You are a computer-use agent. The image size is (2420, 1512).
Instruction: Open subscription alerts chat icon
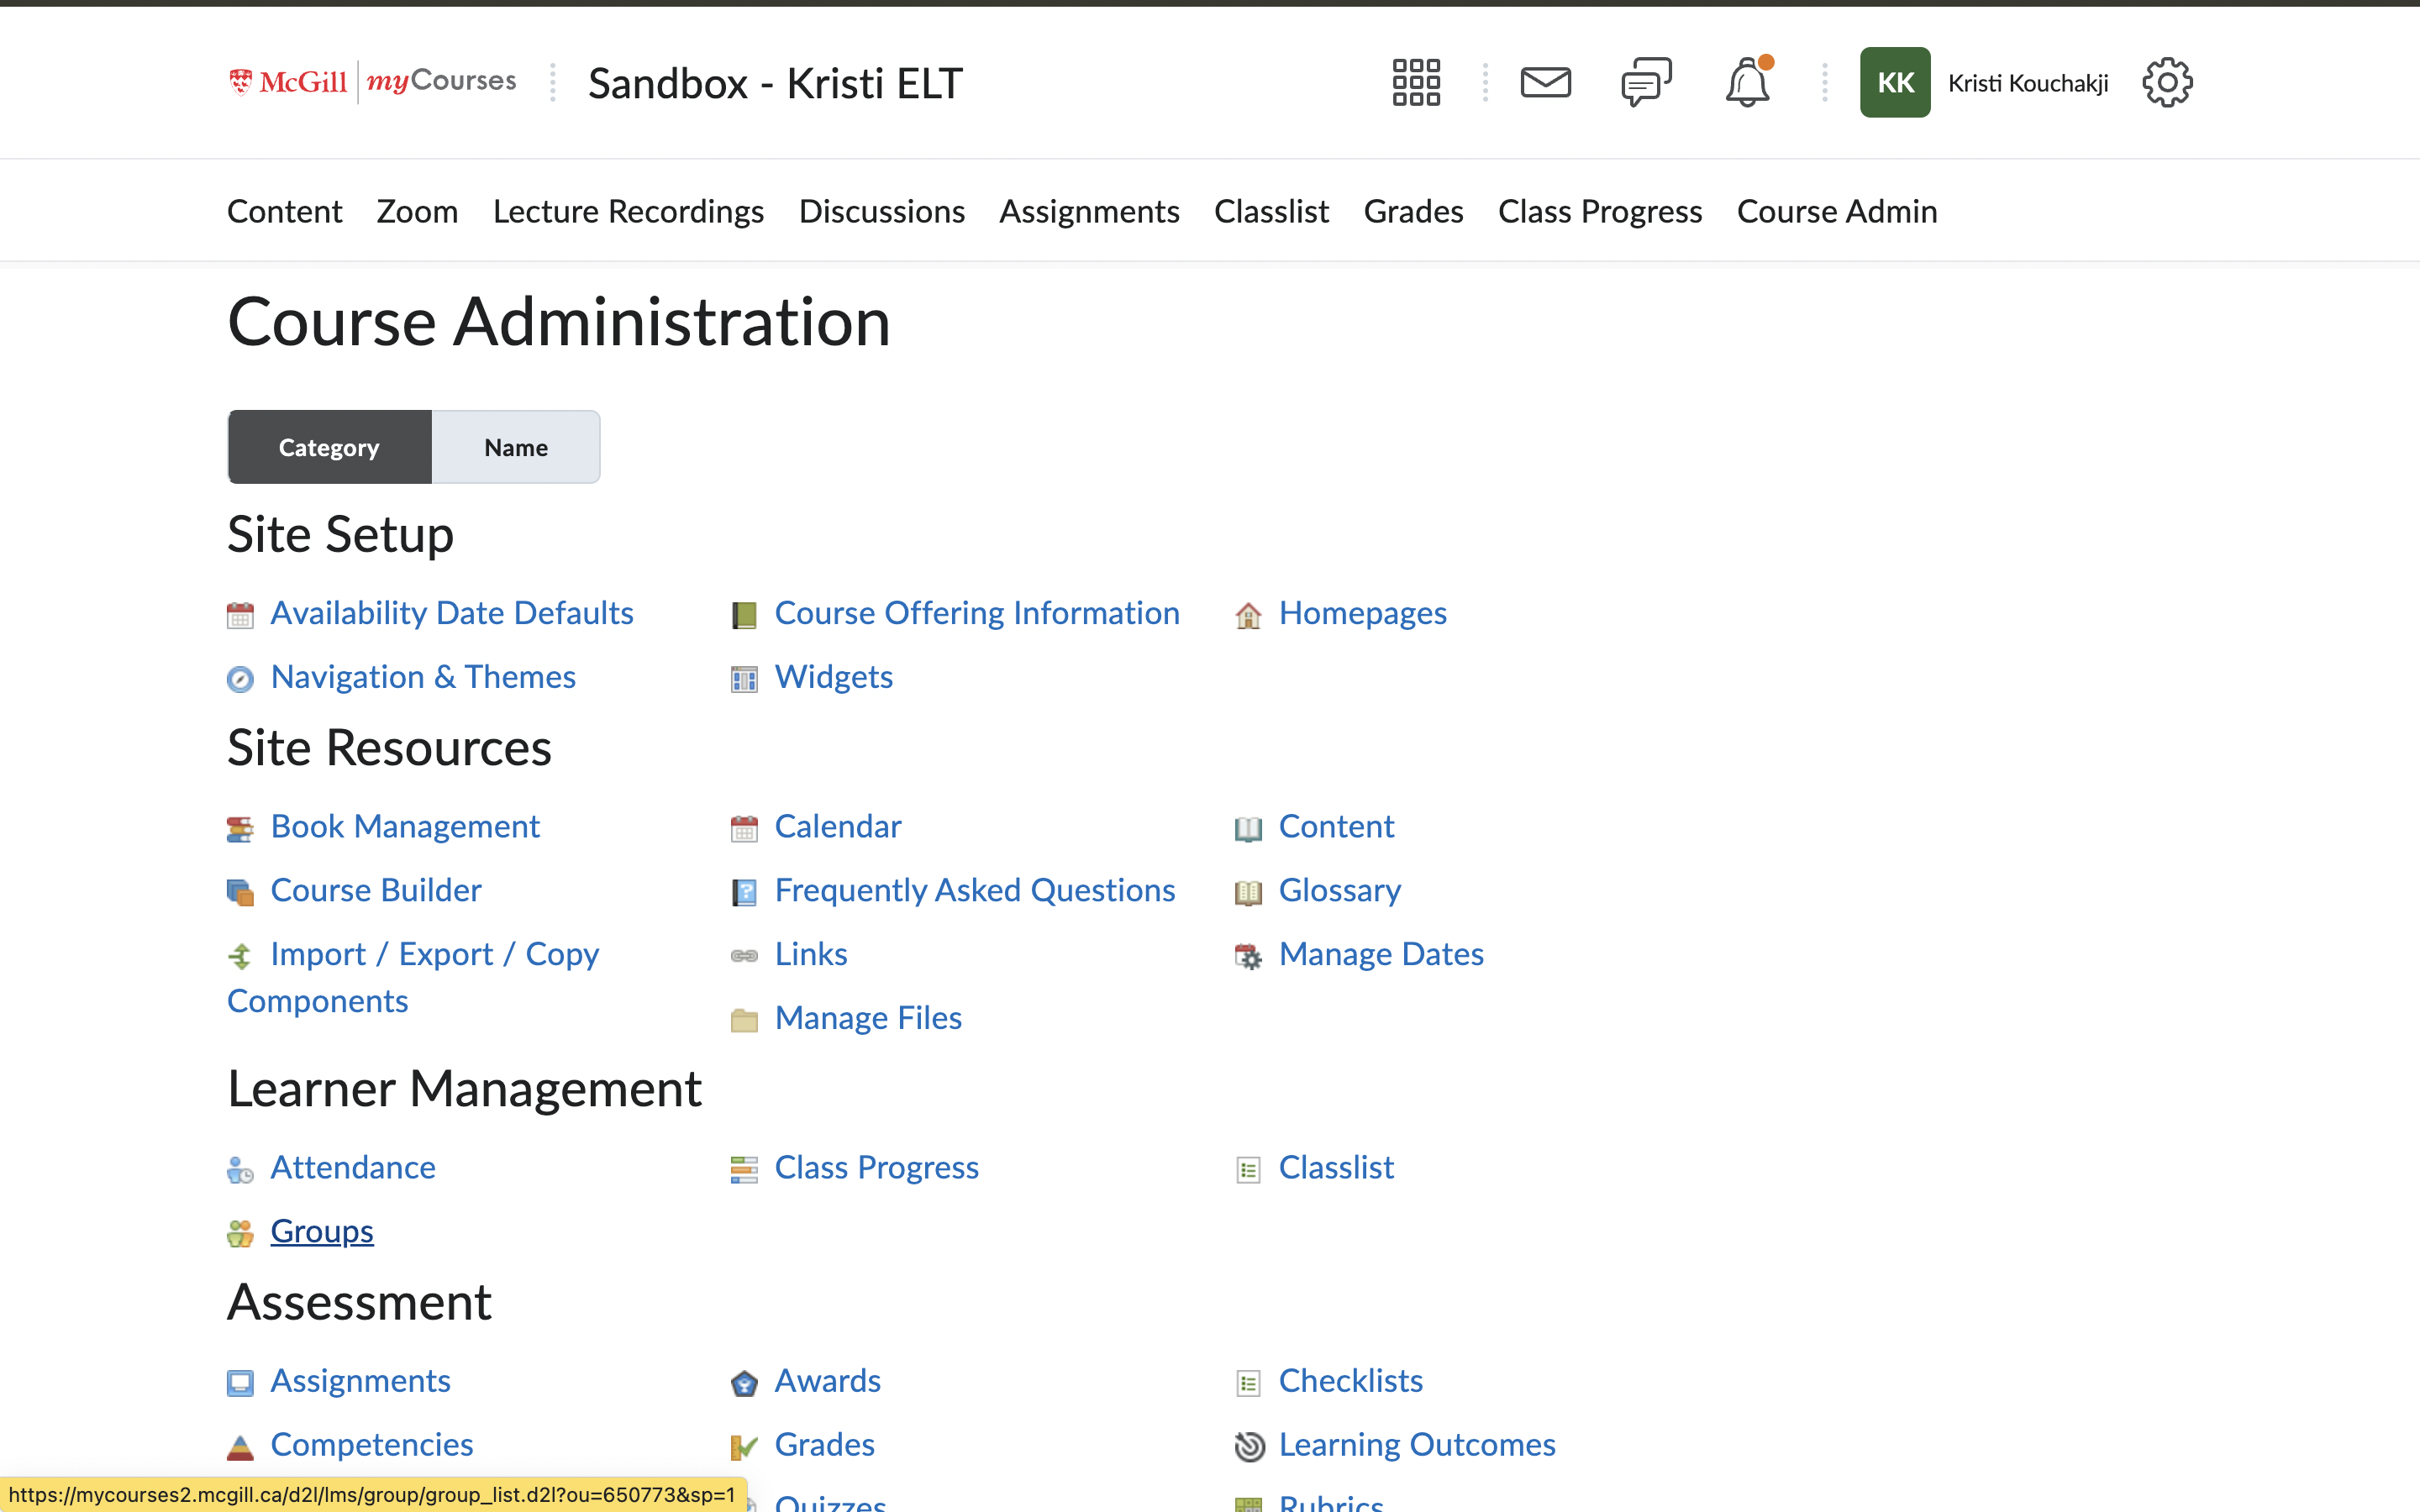[1646, 82]
